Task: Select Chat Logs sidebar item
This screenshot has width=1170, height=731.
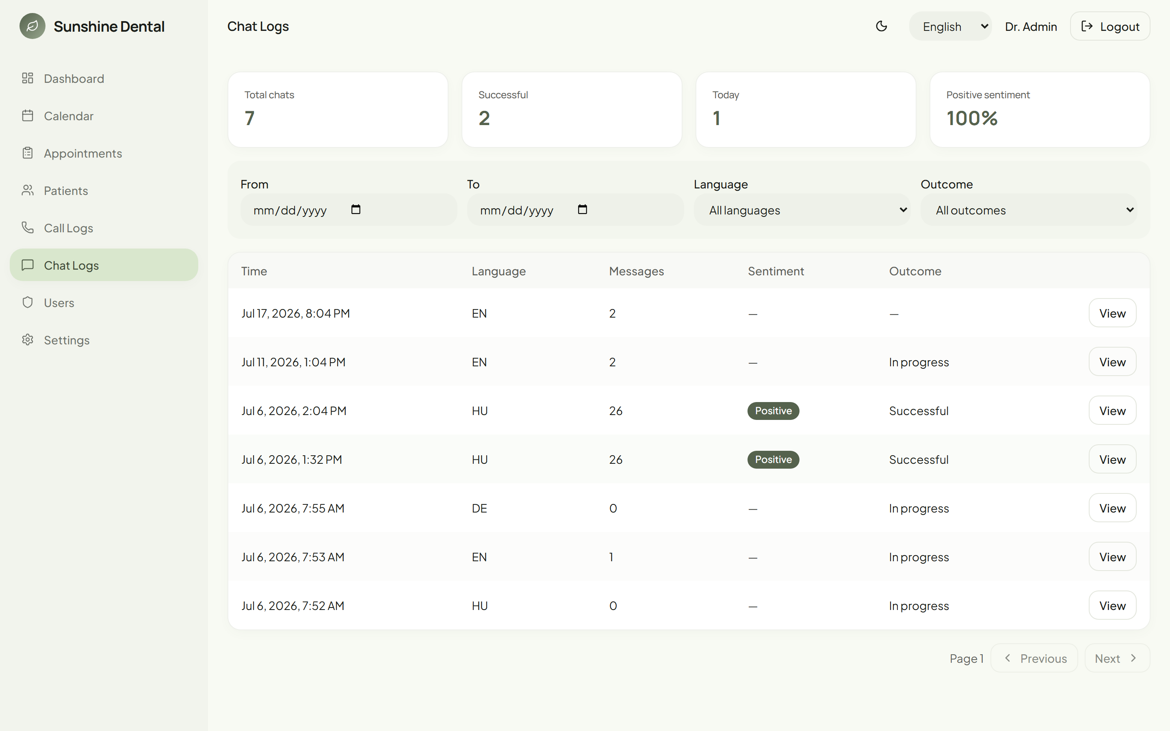Action: click(104, 265)
